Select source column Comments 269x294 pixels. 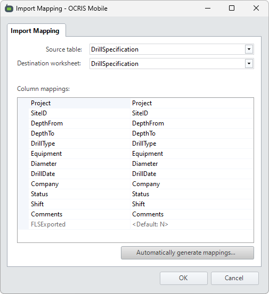click(79, 214)
